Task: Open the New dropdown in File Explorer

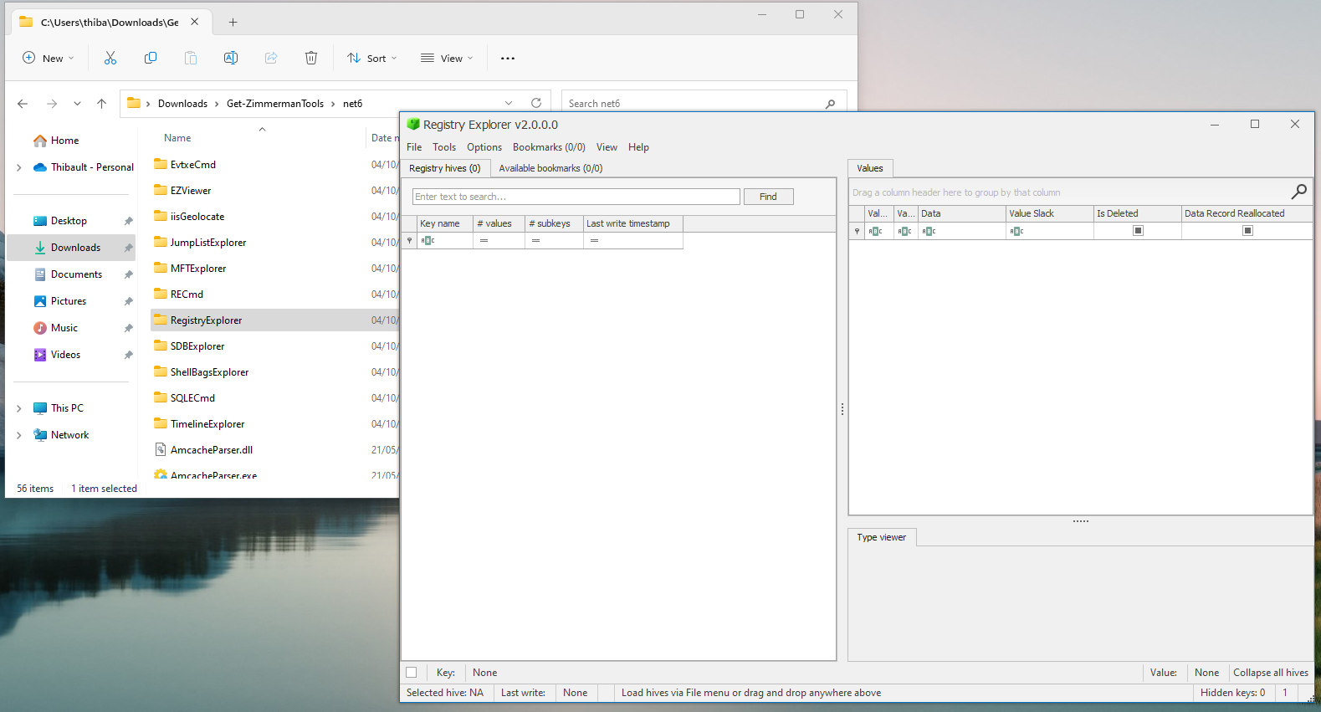Action: click(48, 58)
